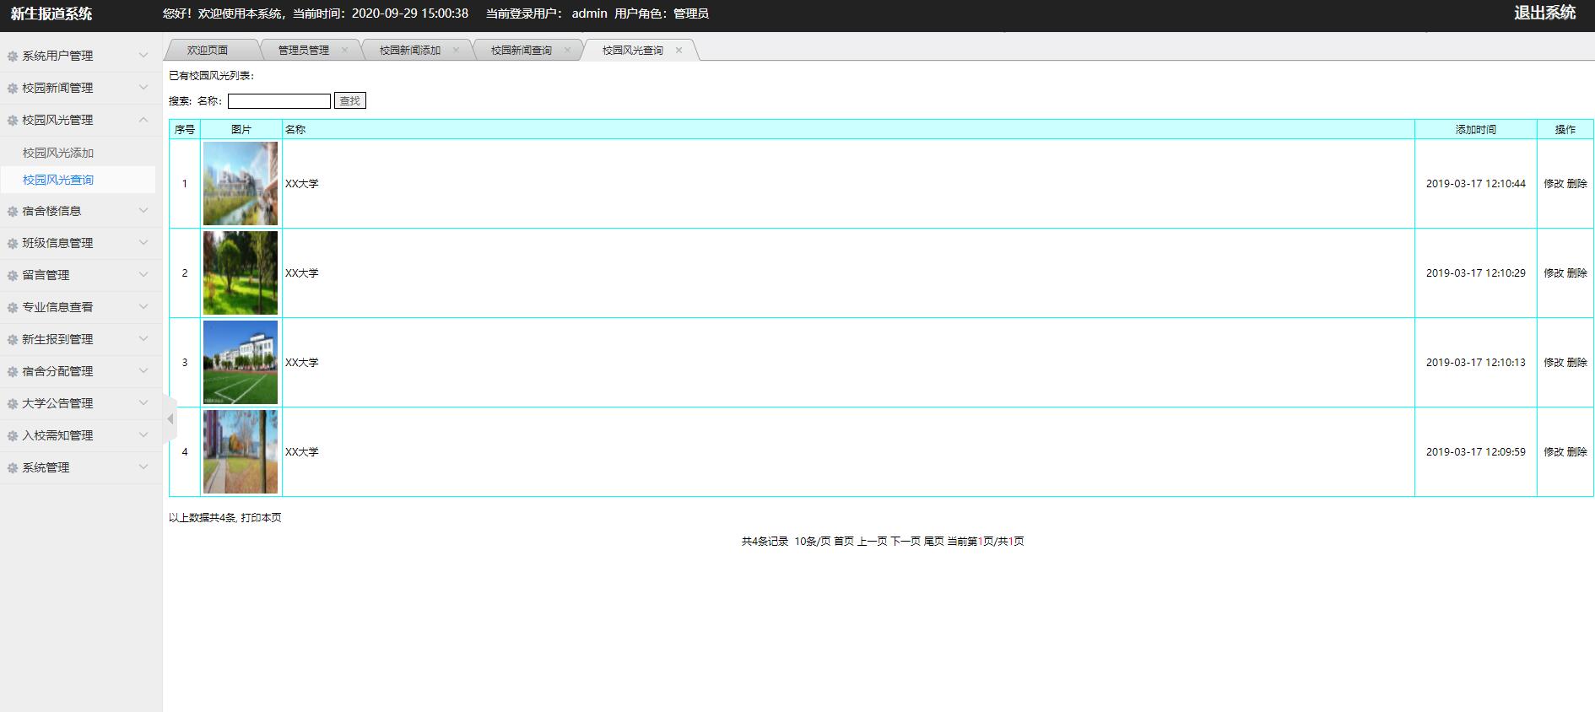Expand the 入校需知管理 menu chevron
Screen dimensions: 1595x712
point(143,435)
